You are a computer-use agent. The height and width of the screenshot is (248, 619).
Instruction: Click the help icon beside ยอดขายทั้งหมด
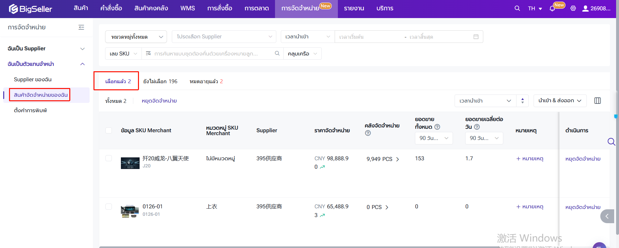(437, 127)
